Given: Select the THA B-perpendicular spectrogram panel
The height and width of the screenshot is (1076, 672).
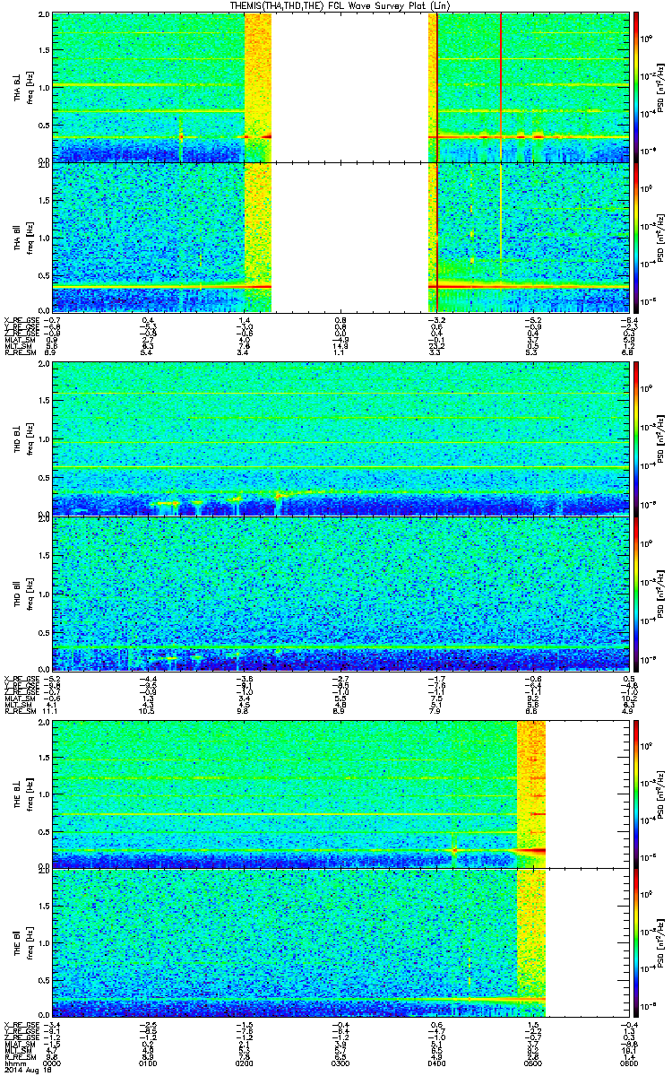Looking at the screenshot, I should (x=340, y=87).
